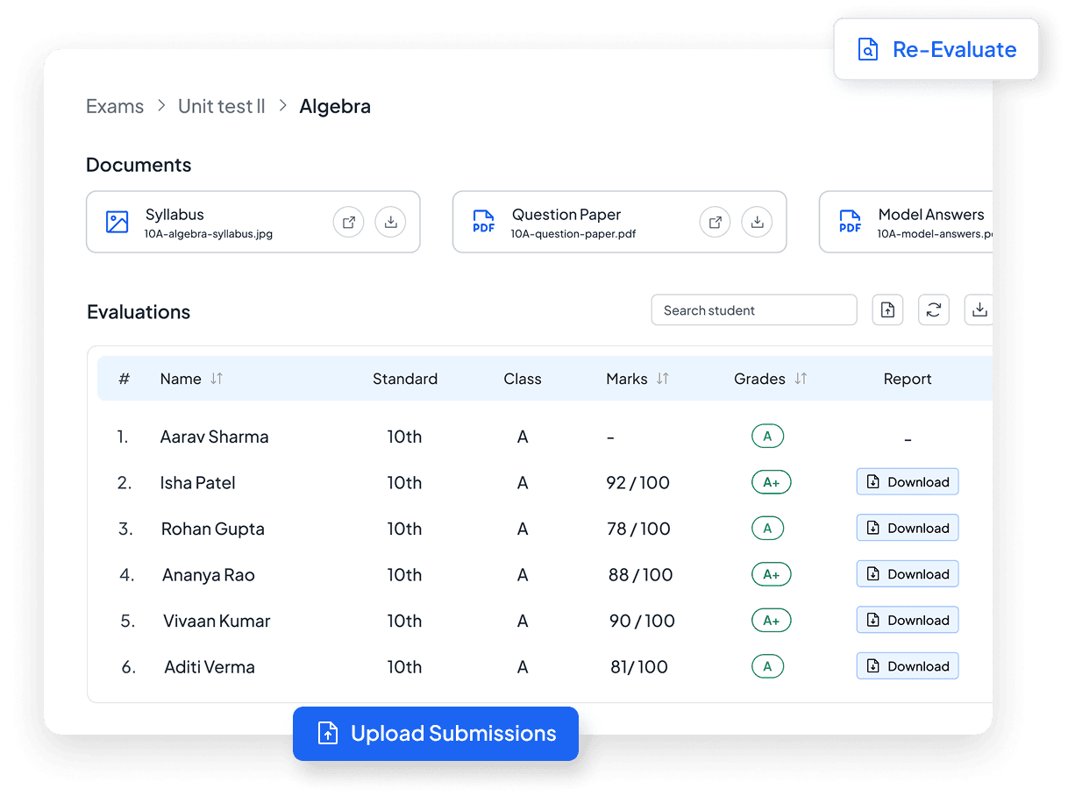This screenshot has height=796, width=1068.
Task: Click the upload file icon beside search
Action: point(887,309)
